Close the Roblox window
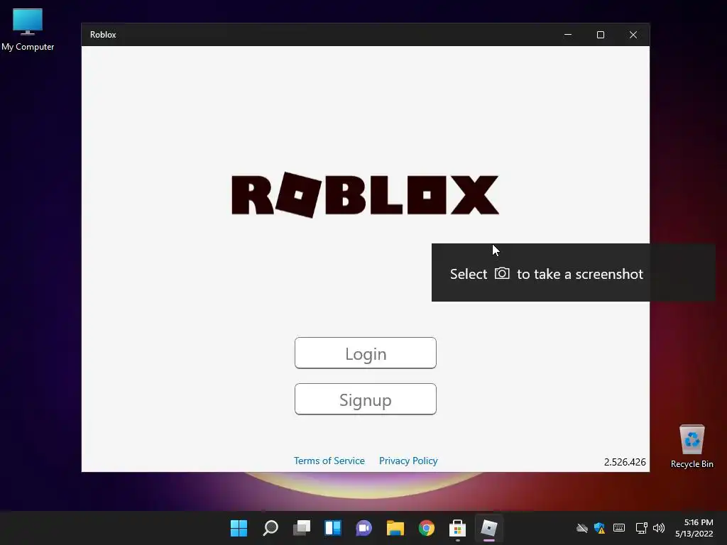The image size is (727, 545). [633, 35]
